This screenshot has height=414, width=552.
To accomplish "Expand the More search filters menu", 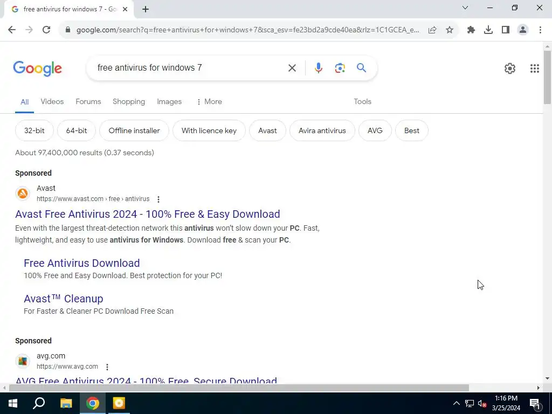I will [210, 102].
